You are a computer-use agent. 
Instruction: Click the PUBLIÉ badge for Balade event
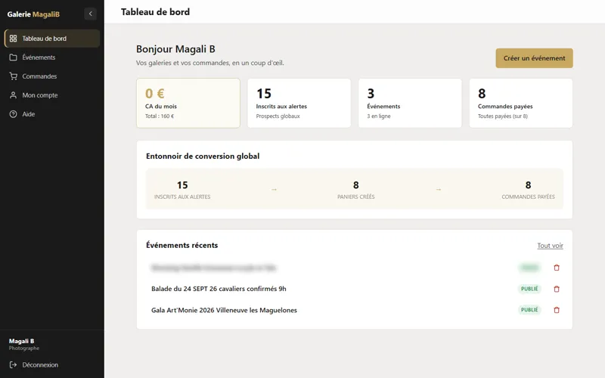[x=529, y=289]
